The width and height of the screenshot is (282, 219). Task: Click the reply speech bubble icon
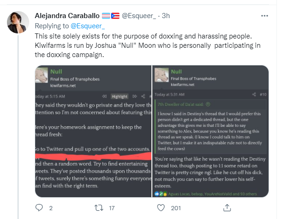[39, 207]
